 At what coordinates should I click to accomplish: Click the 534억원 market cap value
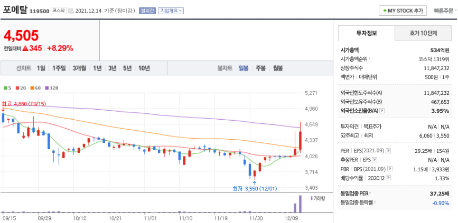(440, 50)
